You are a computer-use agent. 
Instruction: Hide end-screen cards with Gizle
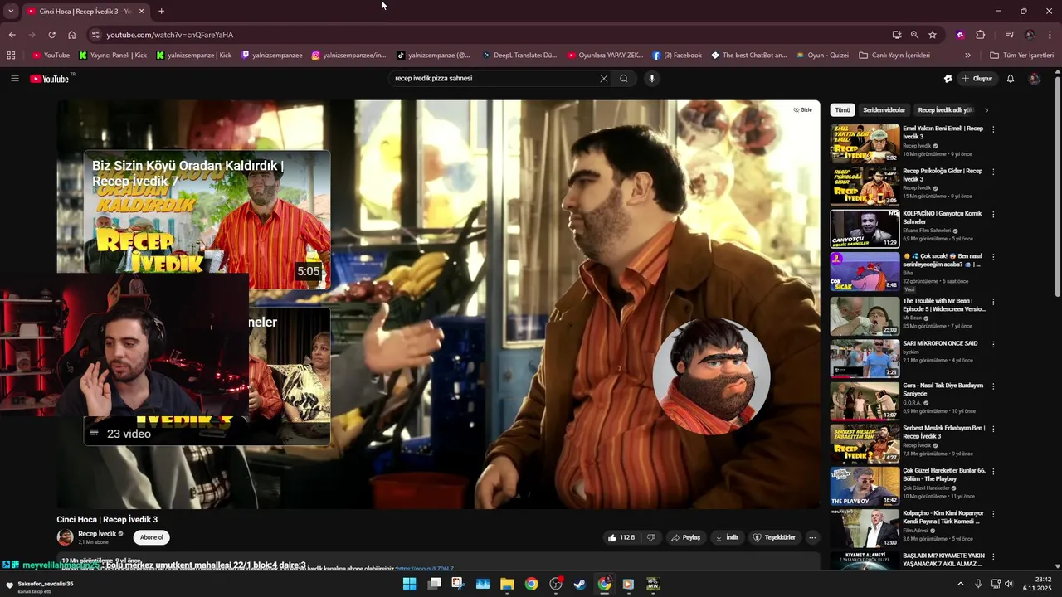[802, 109]
